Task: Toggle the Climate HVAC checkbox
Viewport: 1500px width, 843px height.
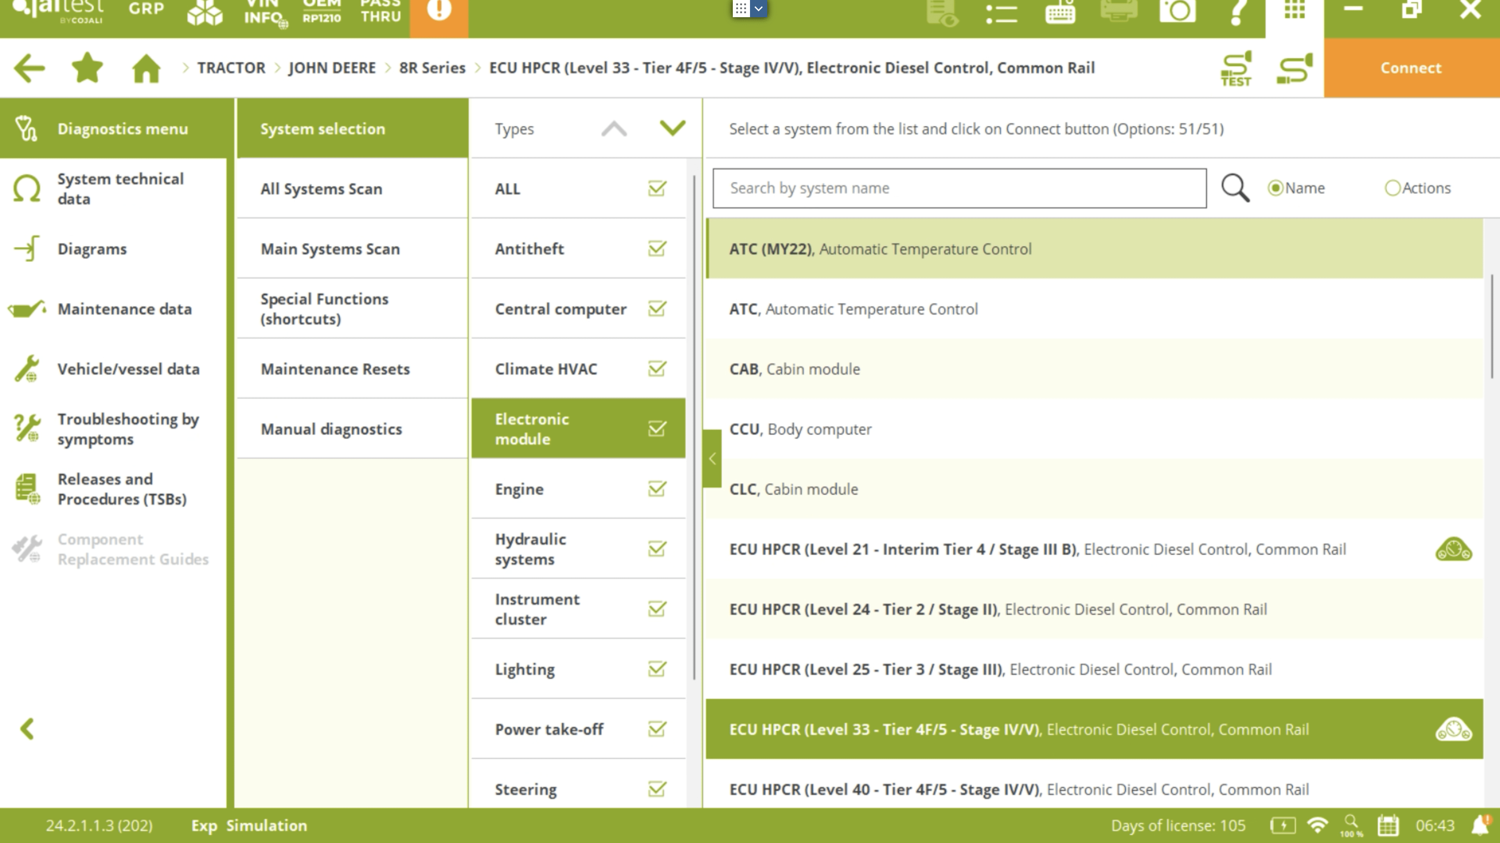Action: click(x=657, y=369)
